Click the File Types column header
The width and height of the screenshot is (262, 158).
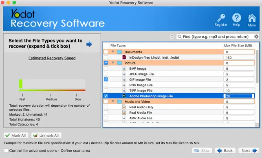tap(118, 46)
